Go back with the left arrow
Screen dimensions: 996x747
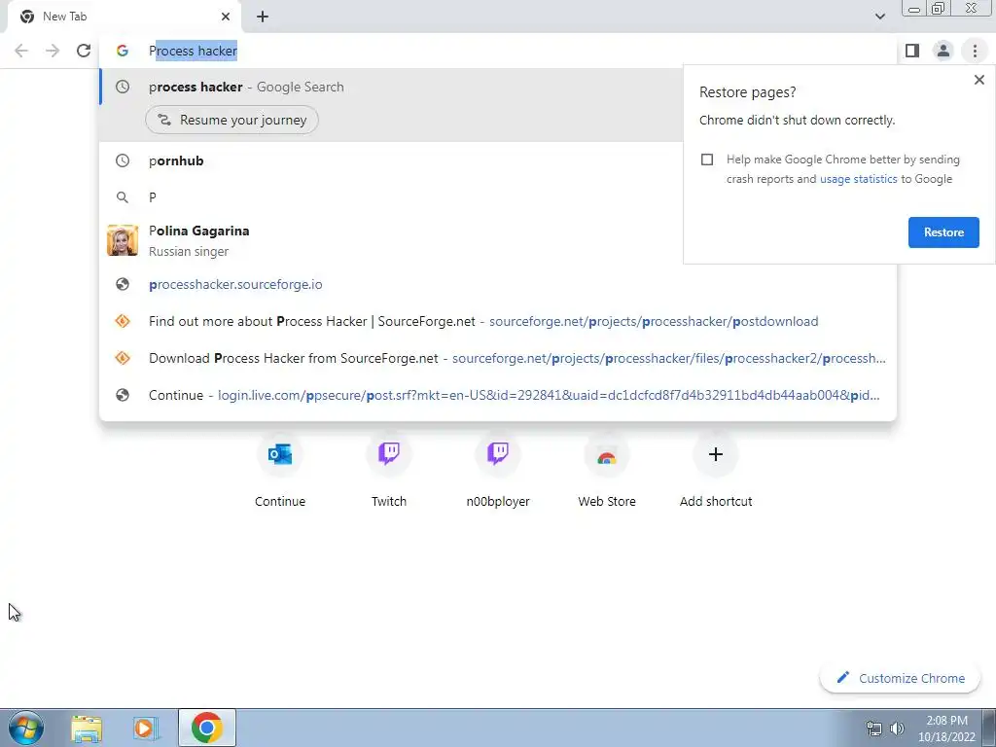(21, 51)
